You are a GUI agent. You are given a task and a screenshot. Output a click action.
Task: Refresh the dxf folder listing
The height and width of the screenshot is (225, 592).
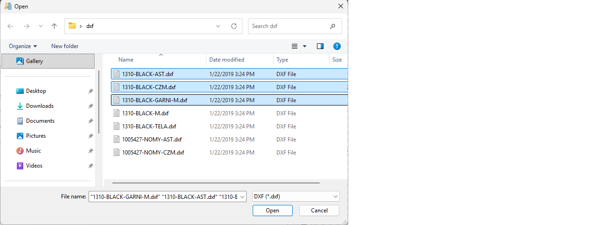234,26
